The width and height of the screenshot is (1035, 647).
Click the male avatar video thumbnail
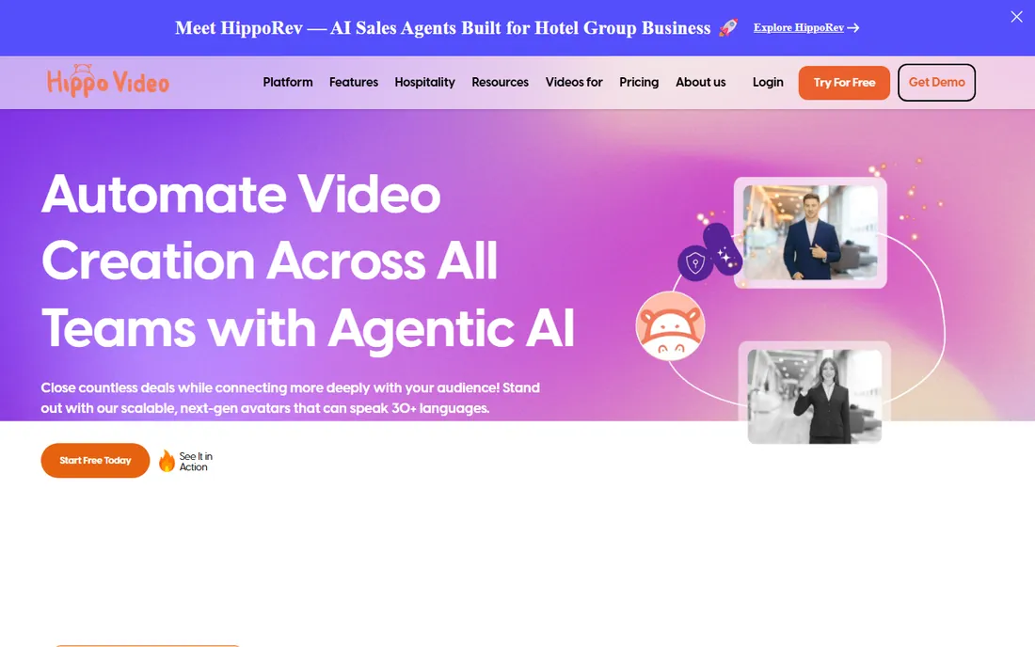[810, 233]
